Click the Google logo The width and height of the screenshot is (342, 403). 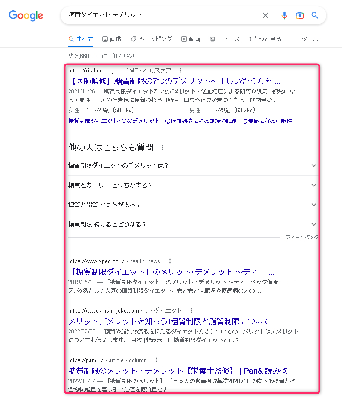(26, 15)
